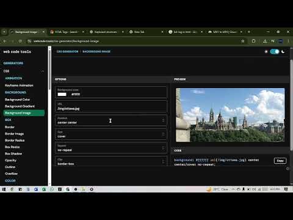Open Background Color generator
293x220 pixels.
pos(17,100)
